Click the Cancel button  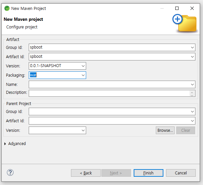(181, 173)
